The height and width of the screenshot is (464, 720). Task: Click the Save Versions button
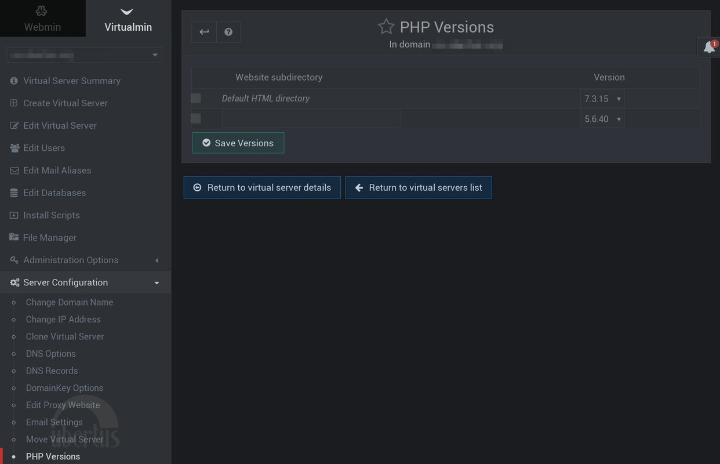point(238,143)
